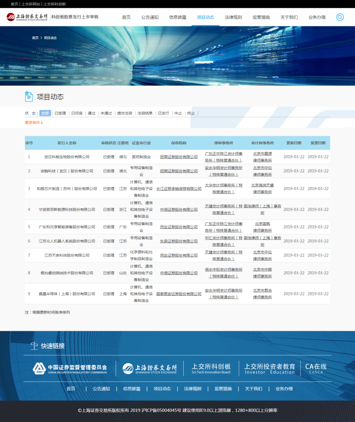Filter by 已问询 status
The image size is (355, 422).
click(77, 113)
